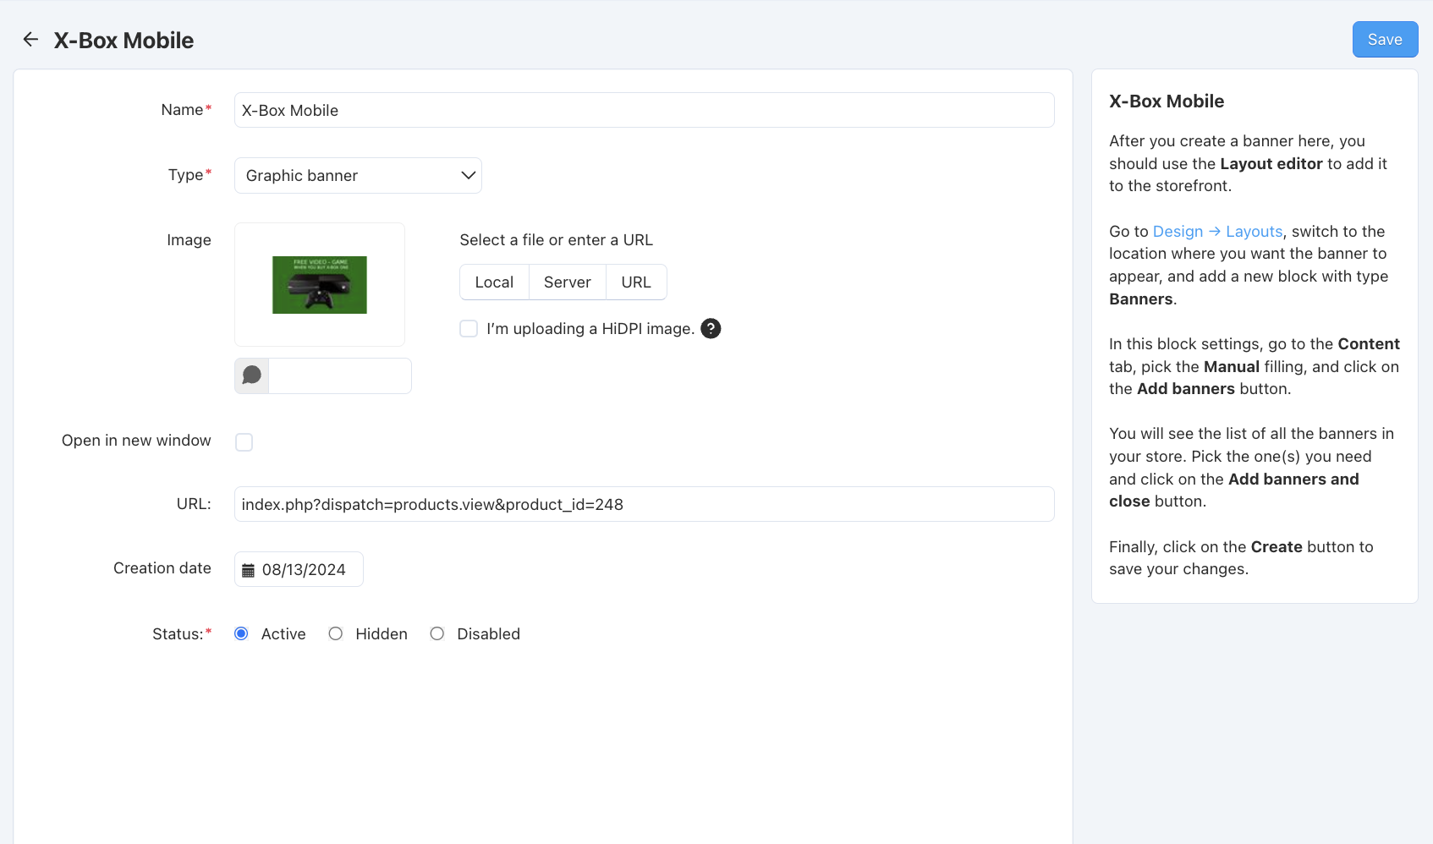1433x844 pixels.
Task: Click the Select a file or enter a URL text
Action: tap(556, 240)
